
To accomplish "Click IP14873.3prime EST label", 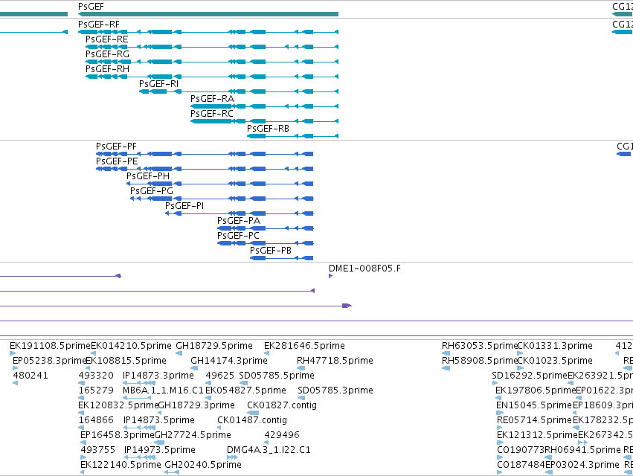I will point(158,376).
